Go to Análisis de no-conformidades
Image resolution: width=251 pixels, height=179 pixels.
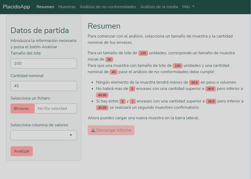point(108,7)
